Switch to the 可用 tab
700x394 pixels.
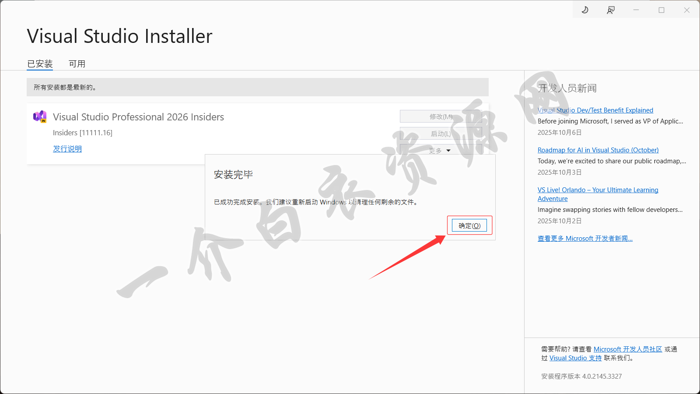pyautogui.click(x=77, y=64)
